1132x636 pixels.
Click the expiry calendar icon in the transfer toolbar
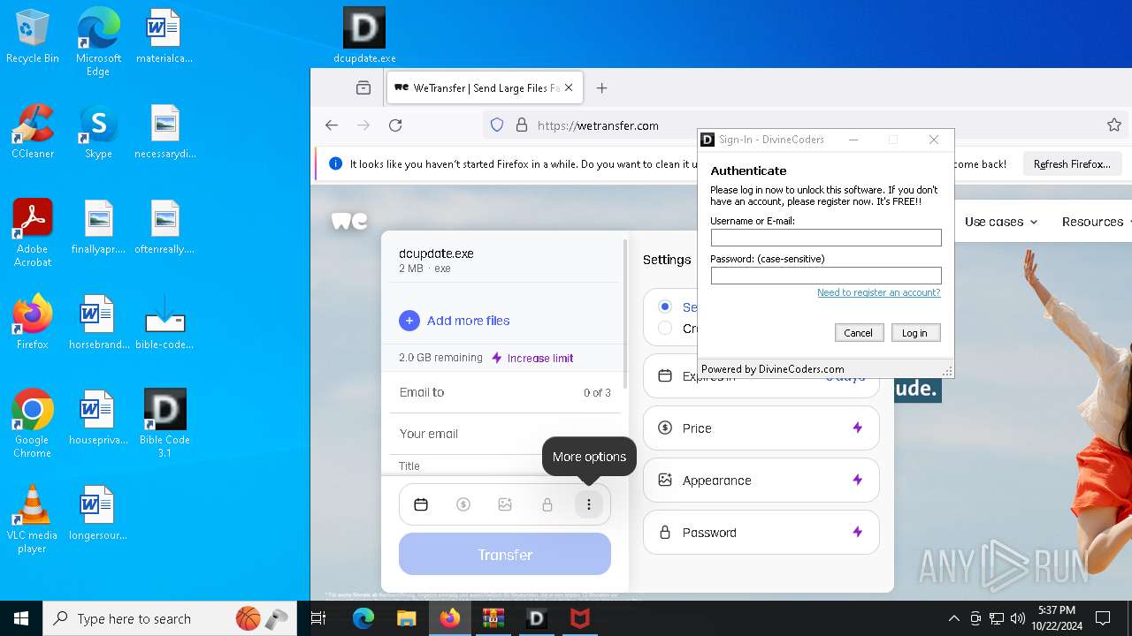click(x=421, y=504)
